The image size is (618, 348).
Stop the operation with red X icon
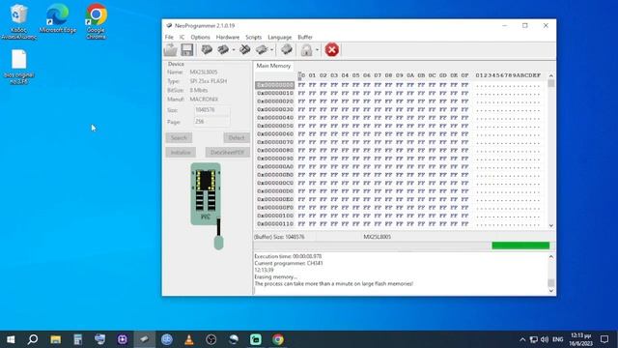pyautogui.click(x=332, y=50)
